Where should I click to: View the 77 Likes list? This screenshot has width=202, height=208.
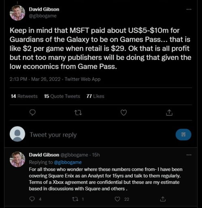click(x=96, y=96)
